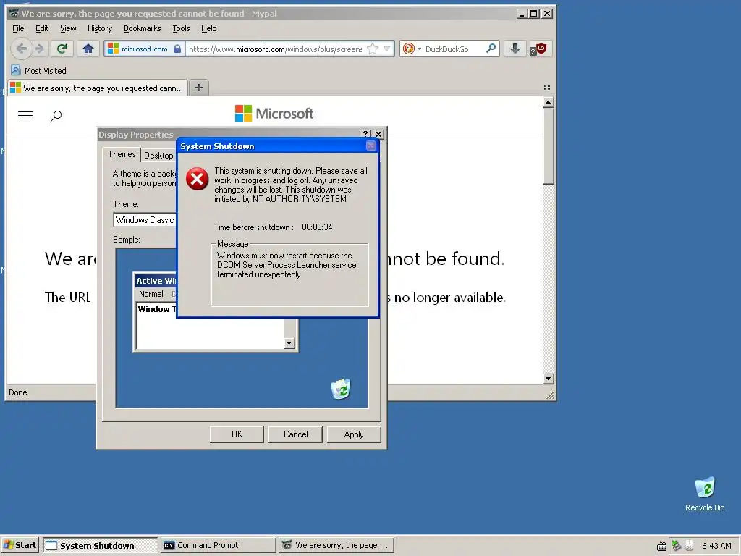Switch to the Themes tab
Screen dimensions: 741x556
tap(122, 154)
